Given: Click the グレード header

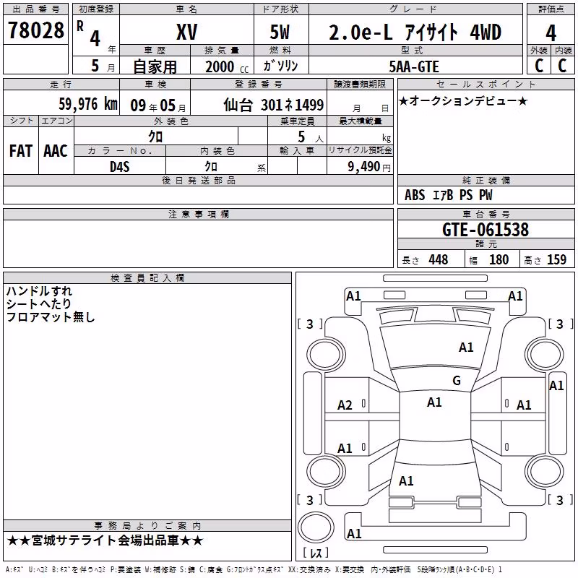Looking at the screenshot, I should (x=415, y=9).
